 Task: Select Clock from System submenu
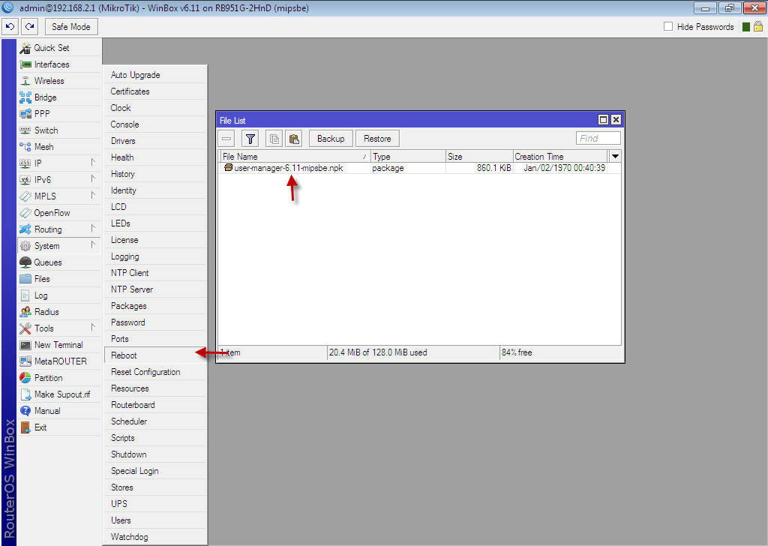point(155,108)
